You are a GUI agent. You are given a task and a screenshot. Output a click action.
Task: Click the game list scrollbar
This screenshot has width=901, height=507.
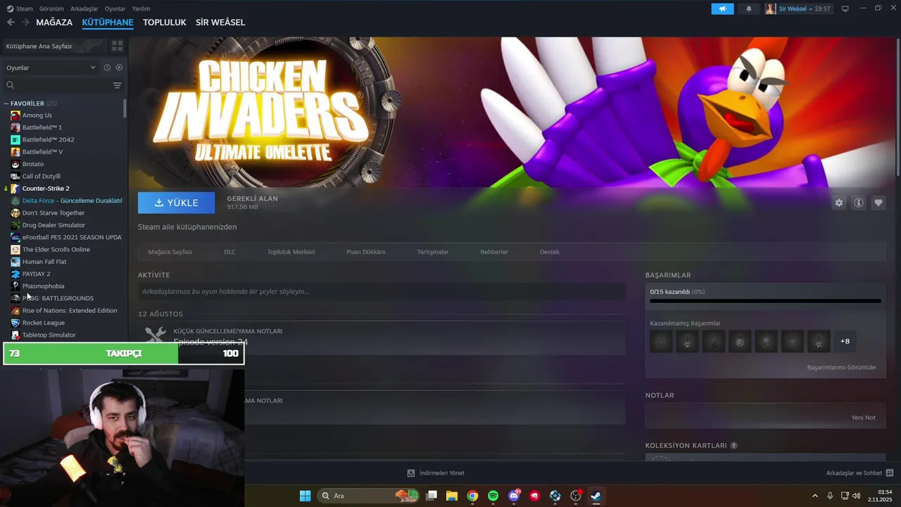125,108
